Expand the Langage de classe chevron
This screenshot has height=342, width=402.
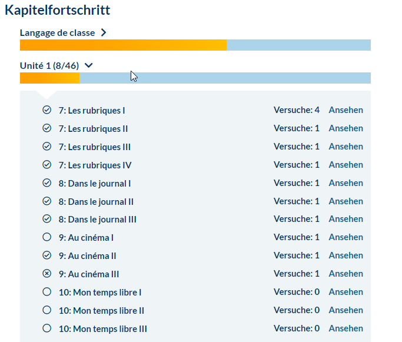tap(104, 33)
